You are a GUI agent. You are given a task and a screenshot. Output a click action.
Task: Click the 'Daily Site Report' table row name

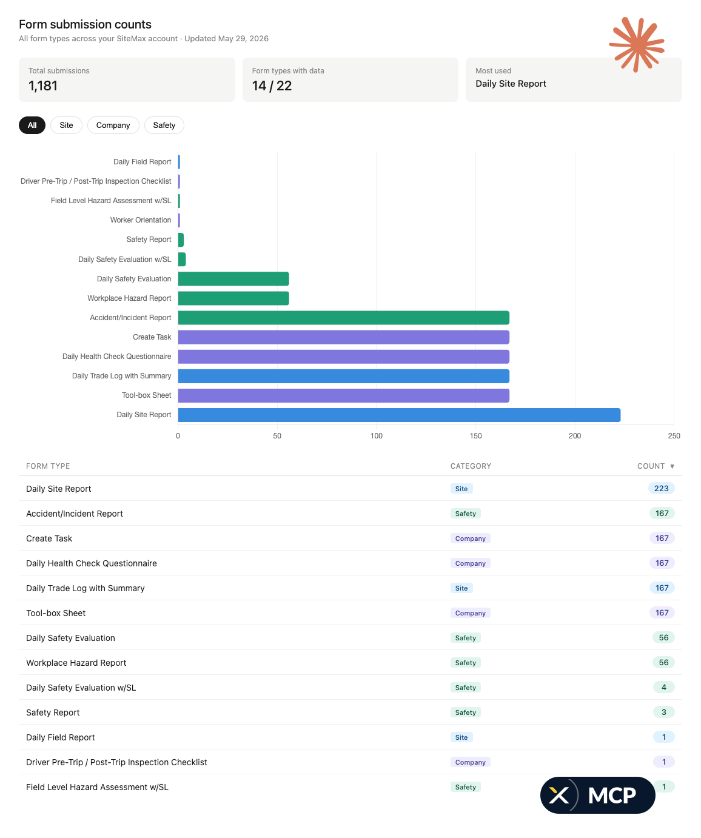coord(59,489)
